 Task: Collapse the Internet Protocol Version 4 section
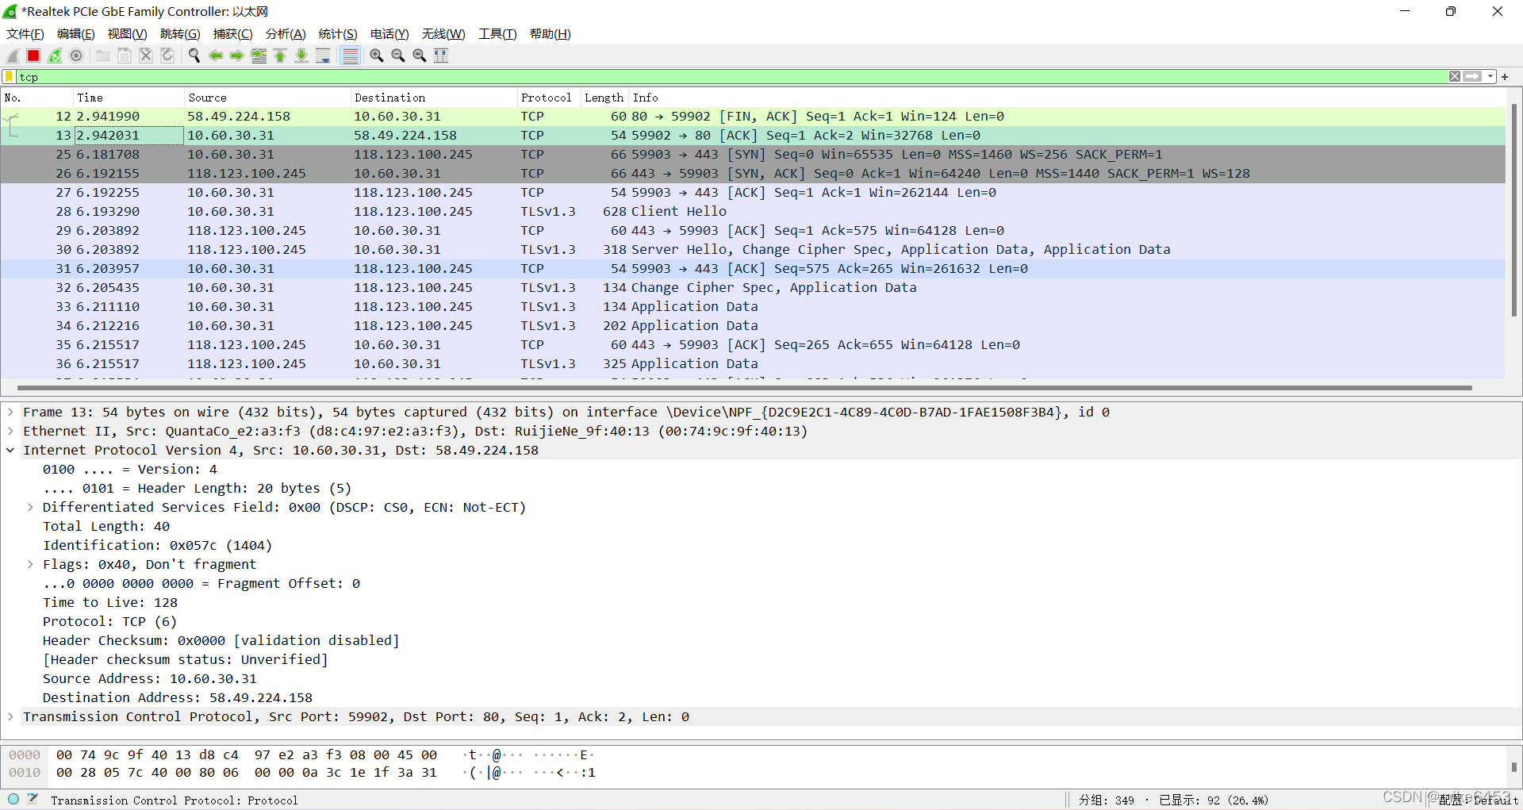click(x=10, y=450)
